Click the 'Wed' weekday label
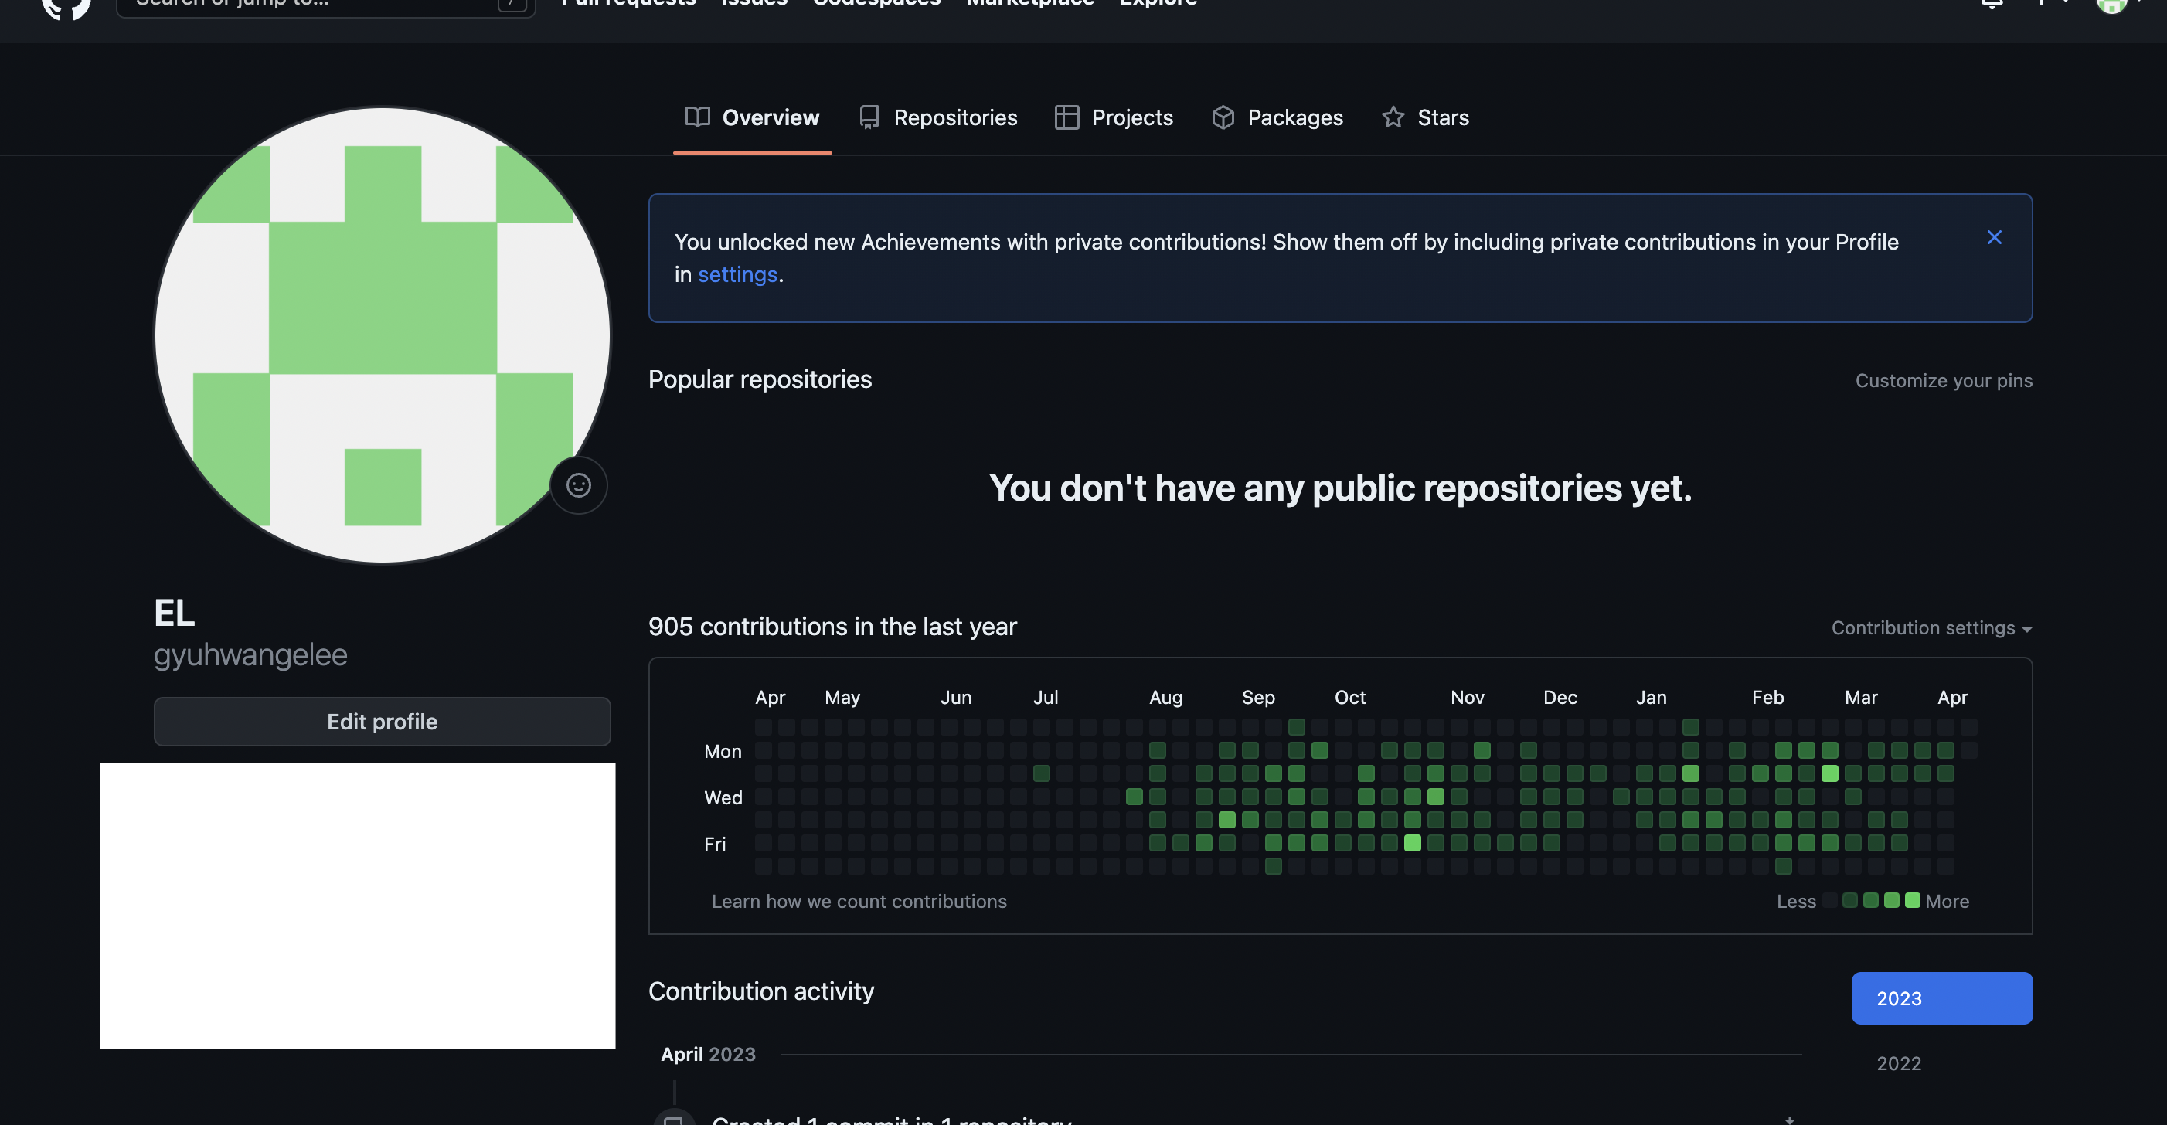Screen dimensions: 2167x1125 [x=723, y=798]
